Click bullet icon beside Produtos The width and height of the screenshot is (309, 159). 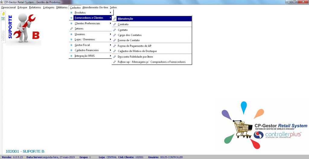tap(71, 13)
